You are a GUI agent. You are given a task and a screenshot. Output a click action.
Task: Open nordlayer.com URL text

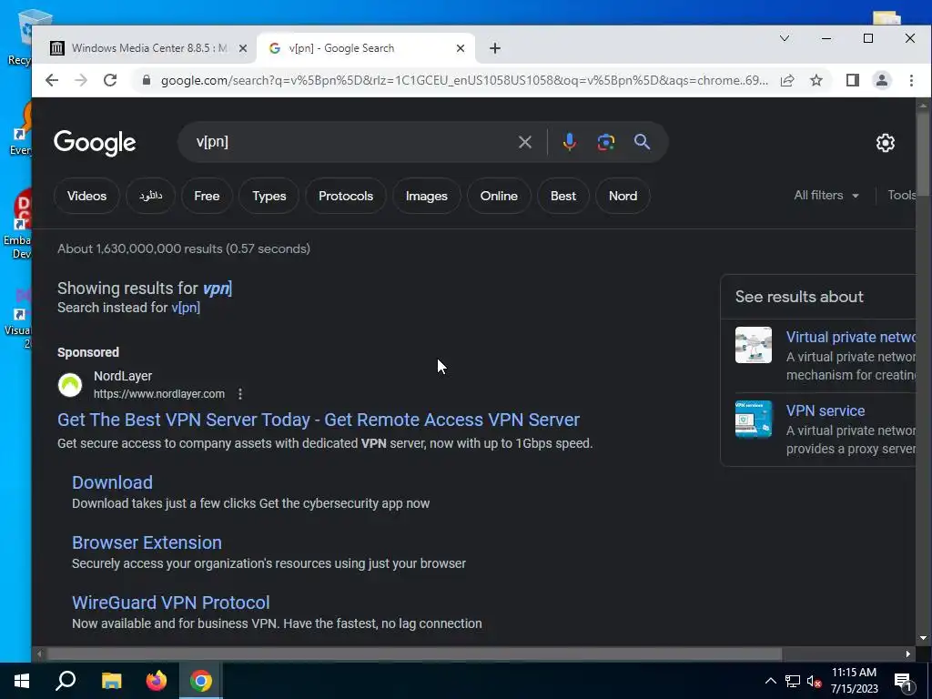(158, 393)
